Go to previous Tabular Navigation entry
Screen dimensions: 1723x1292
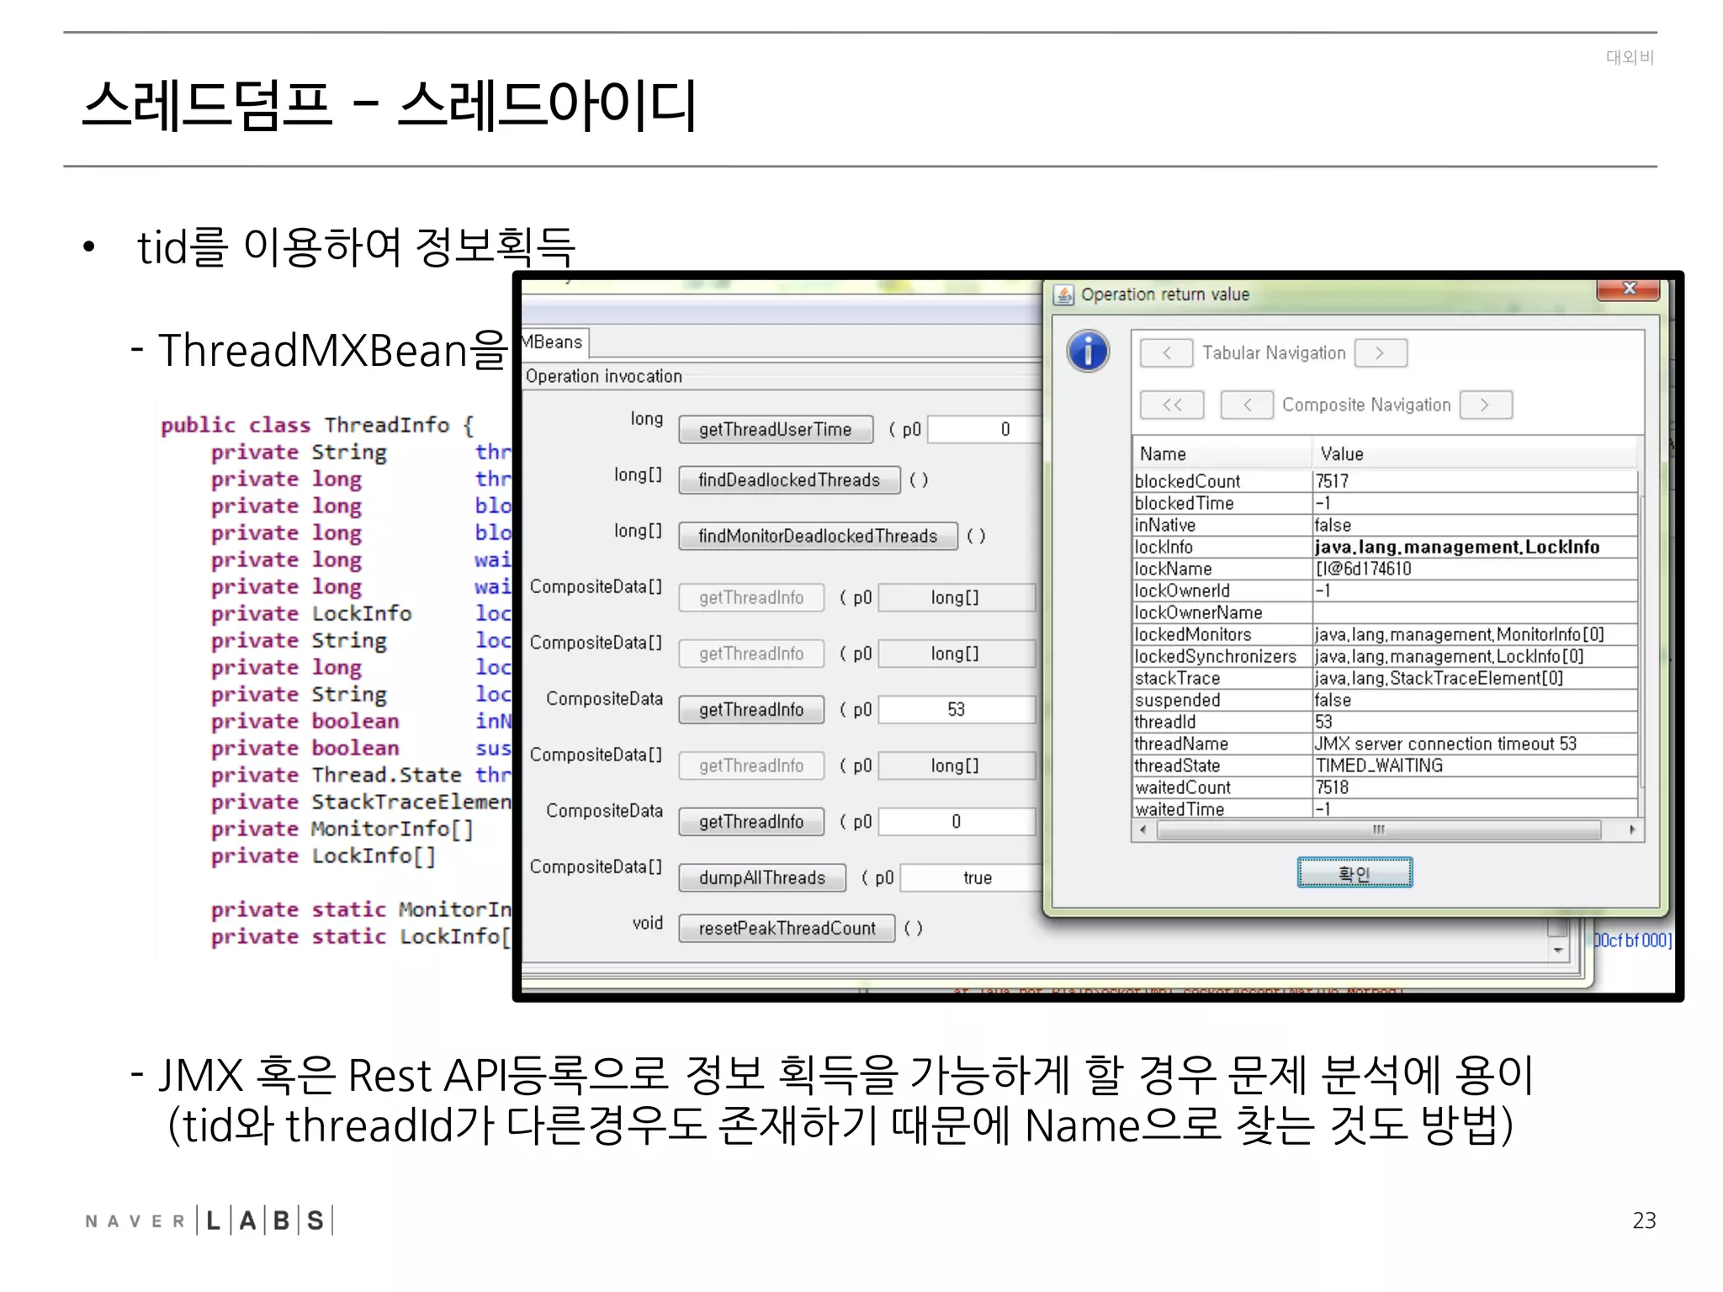click(x=1166, y=353)
